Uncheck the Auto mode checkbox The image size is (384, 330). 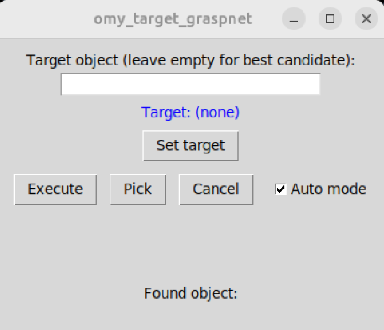[x=280, y=189]
